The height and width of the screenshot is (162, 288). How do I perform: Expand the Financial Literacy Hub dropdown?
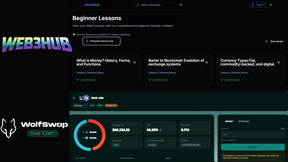point(101,41)
